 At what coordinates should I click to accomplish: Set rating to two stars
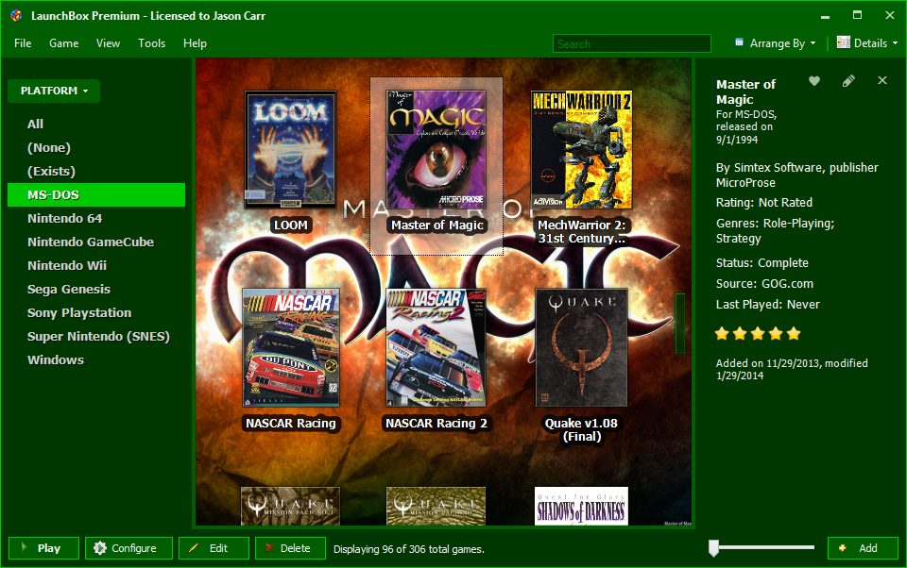pyautogui.click(x=740, y=333)
